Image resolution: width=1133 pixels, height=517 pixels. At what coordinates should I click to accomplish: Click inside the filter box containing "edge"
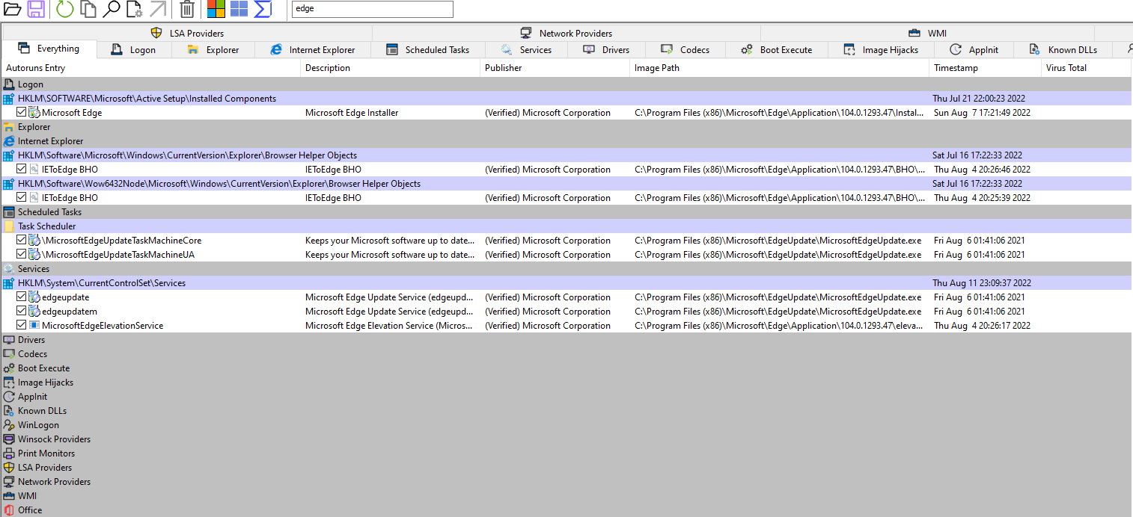click(x=373, y=9)
